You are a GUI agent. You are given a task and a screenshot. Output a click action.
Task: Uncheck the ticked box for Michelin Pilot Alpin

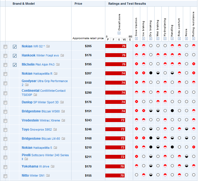(x=15, y=65)
